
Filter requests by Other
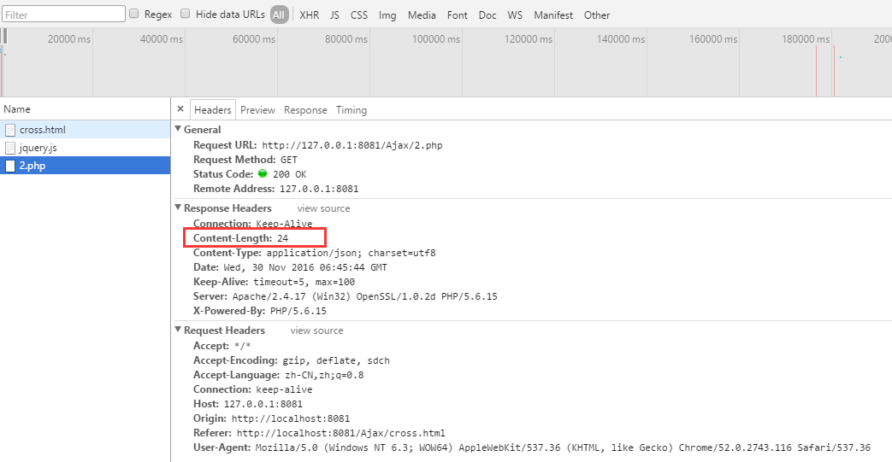point(597,15)
